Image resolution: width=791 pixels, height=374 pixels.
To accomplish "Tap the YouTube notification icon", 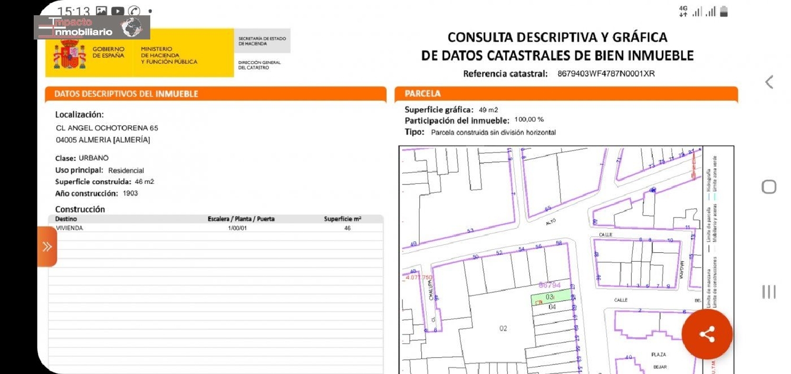I will [118, 11].
